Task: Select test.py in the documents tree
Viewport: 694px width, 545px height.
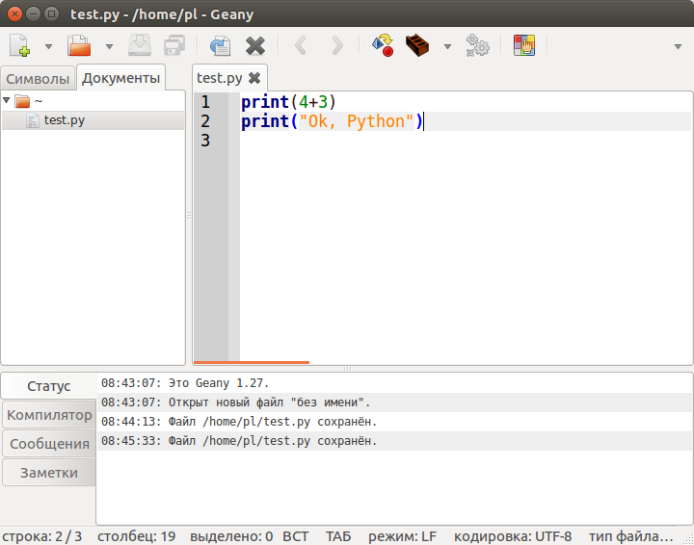Action: pyautogui.click(x=65, y=120)
